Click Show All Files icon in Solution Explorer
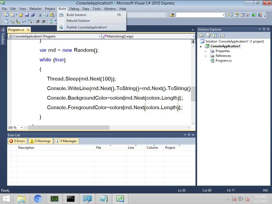Image resolution: width=272 pixels, height=204 pixels. [x=209, y=35]
